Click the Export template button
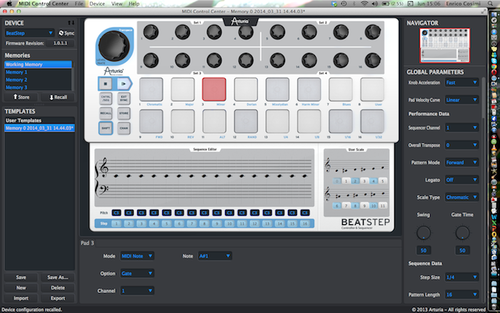Viewport: 500px width, 313px height. tap(57, 298)
